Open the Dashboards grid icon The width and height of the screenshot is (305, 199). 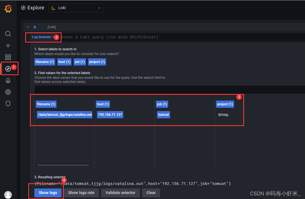(x=8, y=57)
